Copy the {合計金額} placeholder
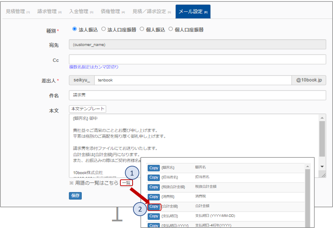The height and width of the screenshot is (228, 333). tap(154, 207)
